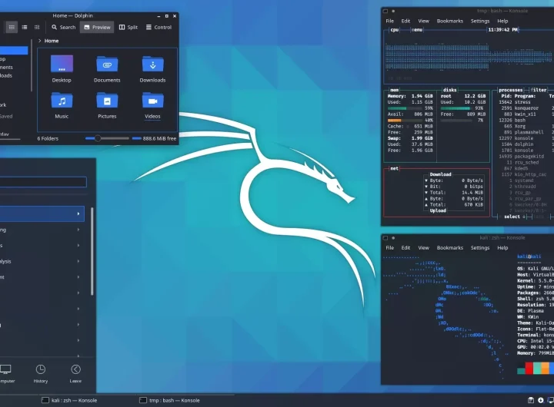The width and height of the screenshot is (554, 407).
Task: Open the Pictures folder
Action: (x=107, y=101)
